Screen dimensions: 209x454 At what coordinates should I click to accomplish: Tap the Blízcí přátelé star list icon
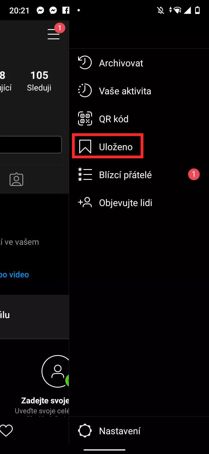tap(85, 175)
